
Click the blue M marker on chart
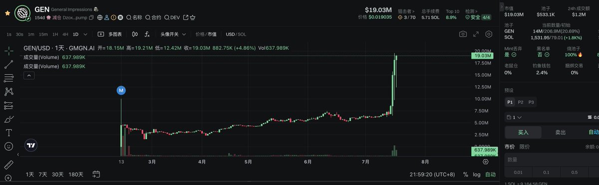tap(121, 90)
